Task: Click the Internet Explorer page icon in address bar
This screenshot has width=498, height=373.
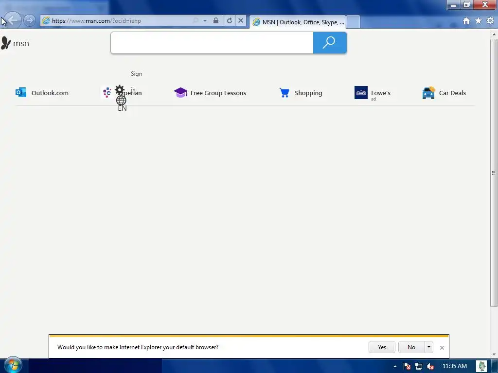Action: point(46,21)
